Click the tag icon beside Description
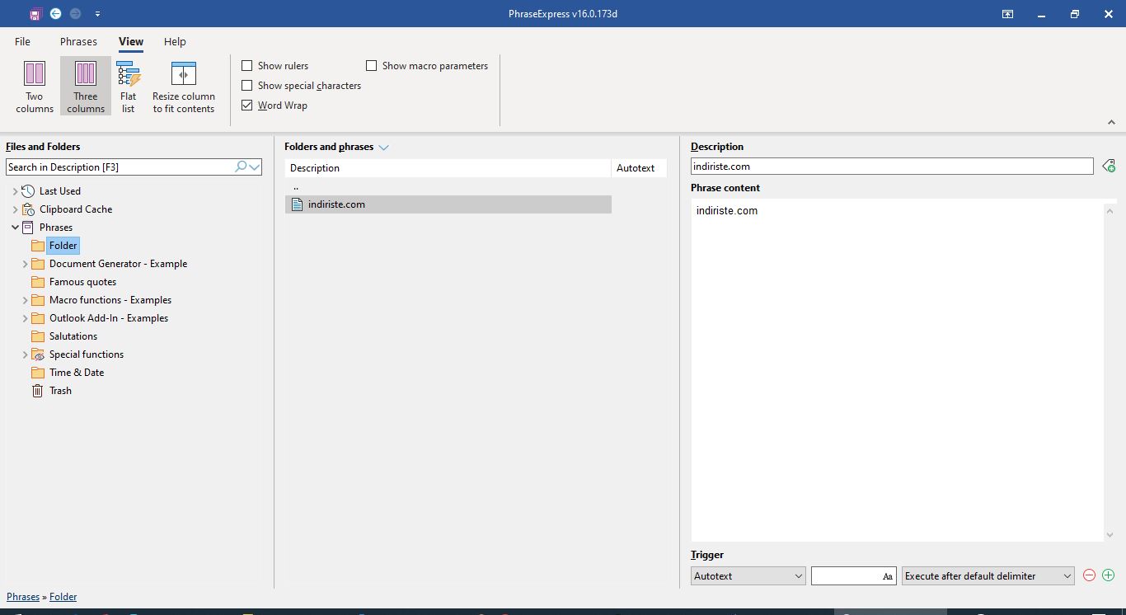1126x615 pixels. click(x=1109, y=167)
